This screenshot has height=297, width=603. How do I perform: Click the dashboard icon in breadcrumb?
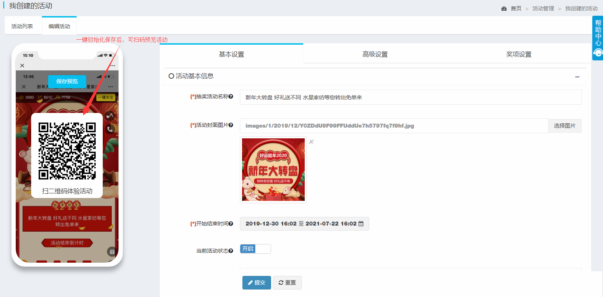tap(504, 9)
